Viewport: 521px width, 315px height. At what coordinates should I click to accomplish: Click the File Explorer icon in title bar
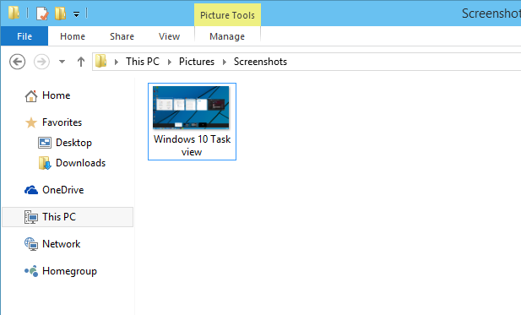click(x=14, y=13)
